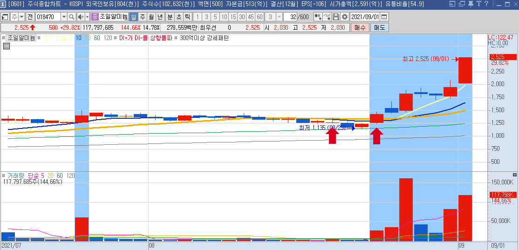Click the 최고 2,525 (09/01) marker text

[x=426, y=59]
